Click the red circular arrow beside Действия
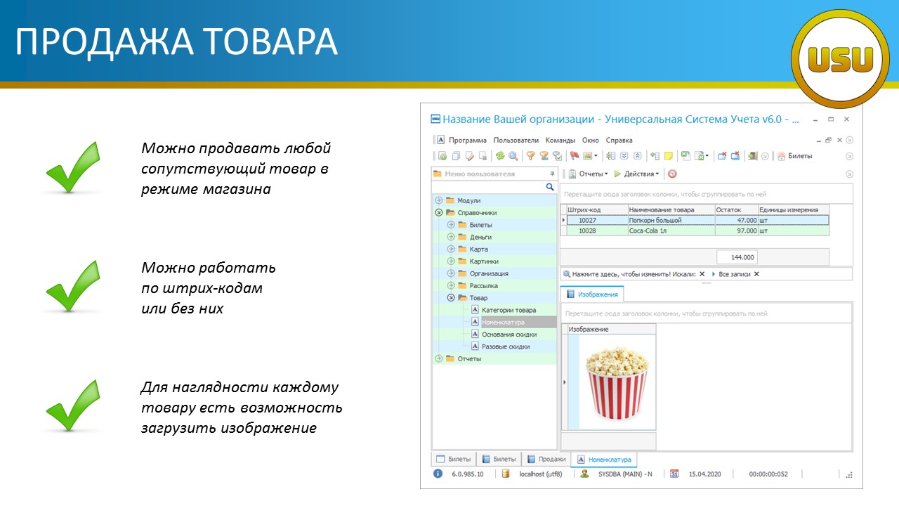This screenshot has height=506, width=899. pos(672,174)
